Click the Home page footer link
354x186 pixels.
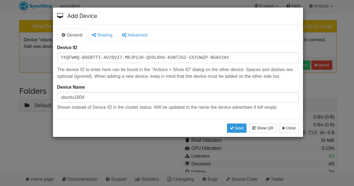coord(40,179)
